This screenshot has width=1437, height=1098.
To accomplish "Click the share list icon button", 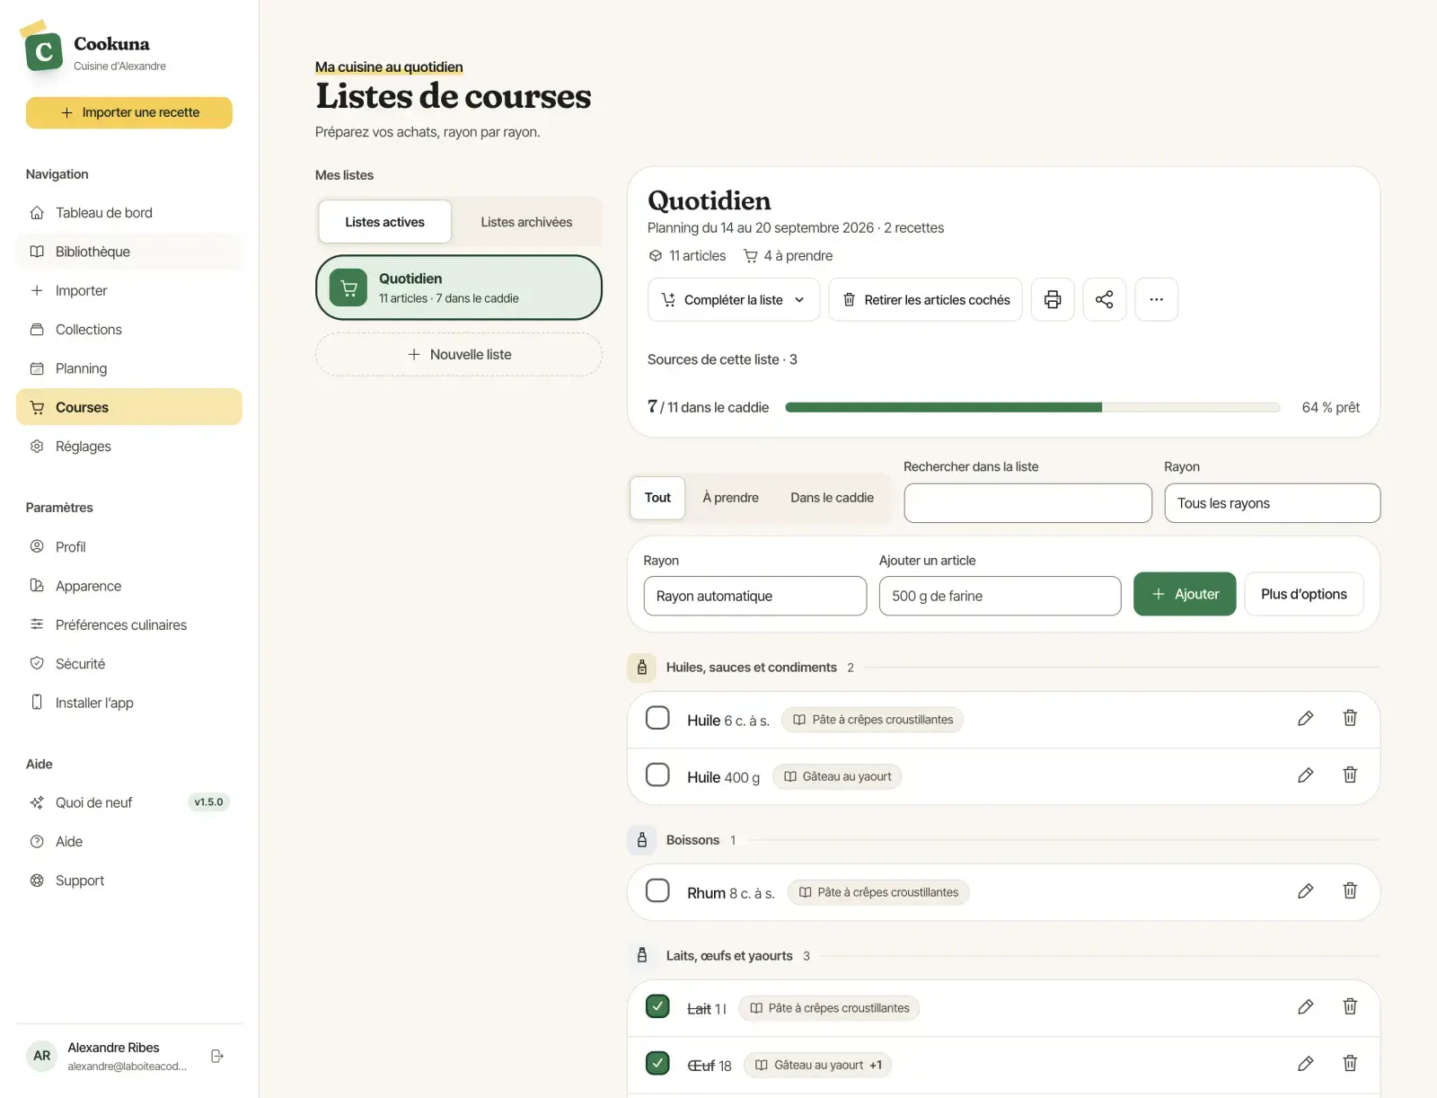I will (x=1105, y=299).
